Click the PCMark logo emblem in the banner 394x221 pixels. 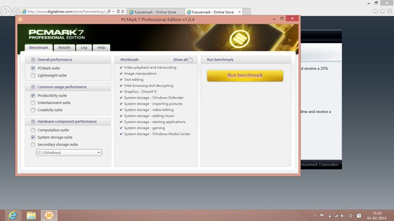pyautogui.click(x=239, y=39)
